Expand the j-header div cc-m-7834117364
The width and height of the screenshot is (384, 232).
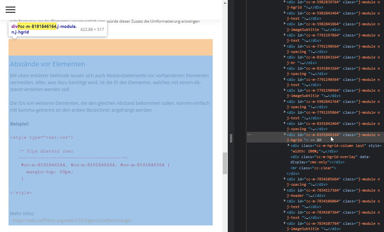click(285, 190)
